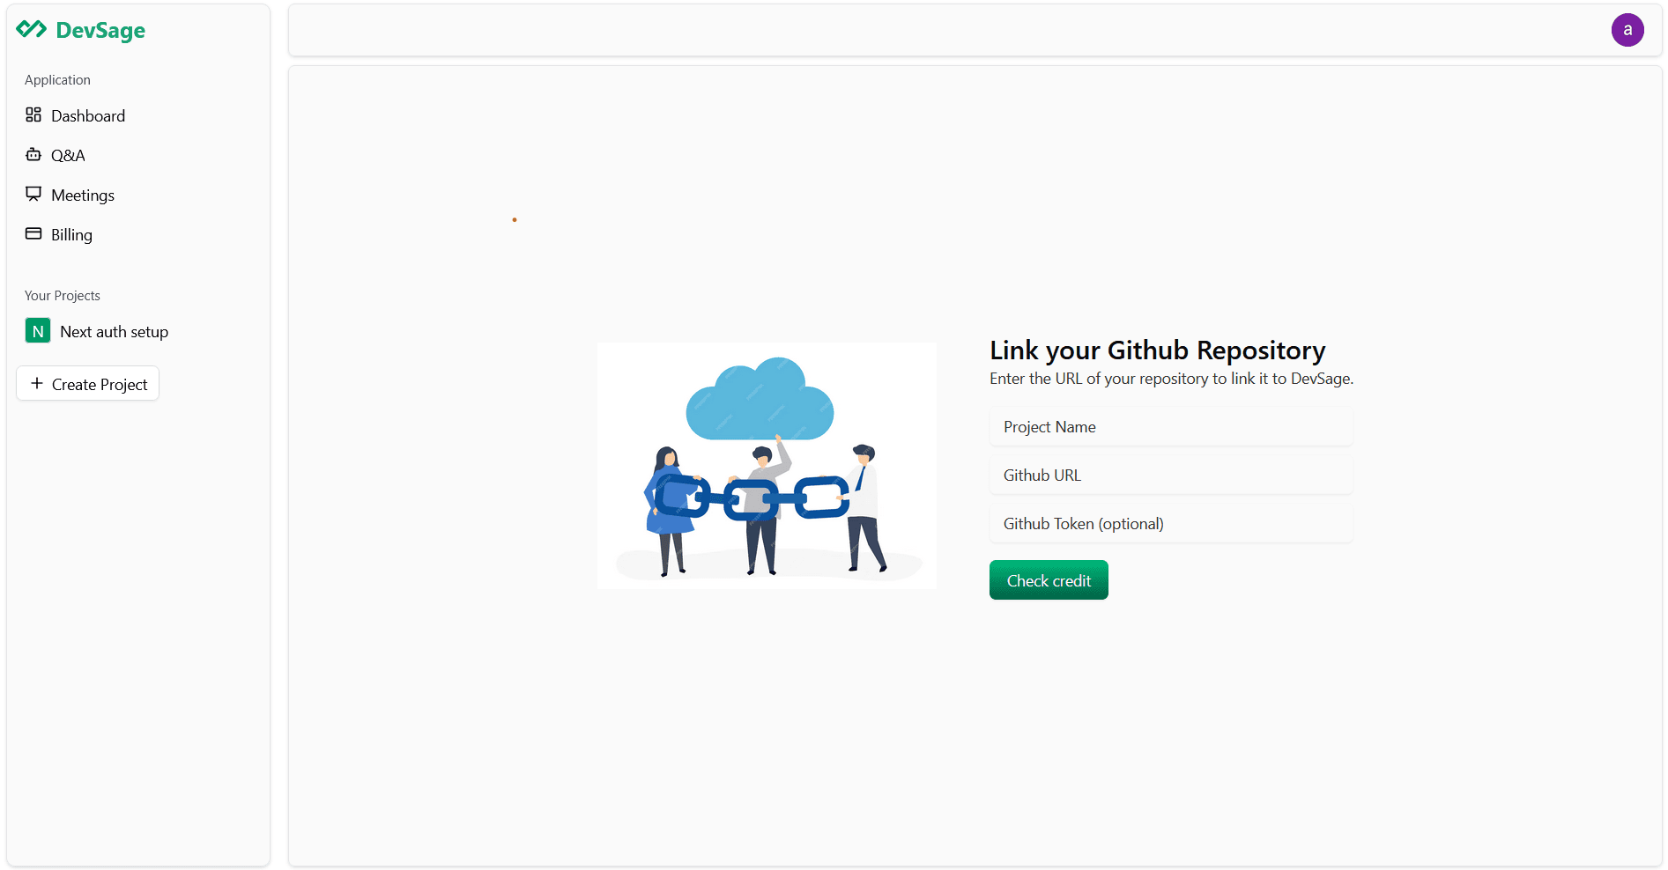The height and width of the screenshot is (870, 1668).
Task: Click the Q&A presentation icon
Action: click(33, 154)
